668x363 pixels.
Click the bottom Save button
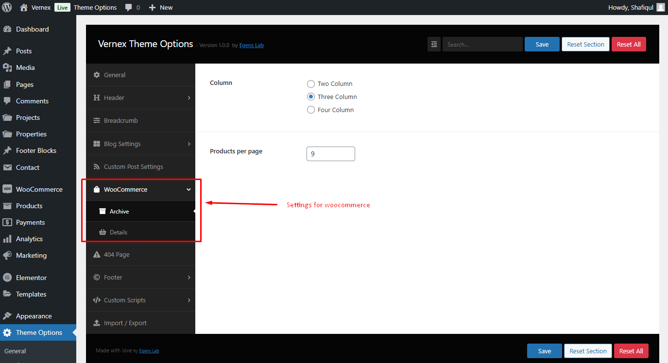(x=545, y=351)
